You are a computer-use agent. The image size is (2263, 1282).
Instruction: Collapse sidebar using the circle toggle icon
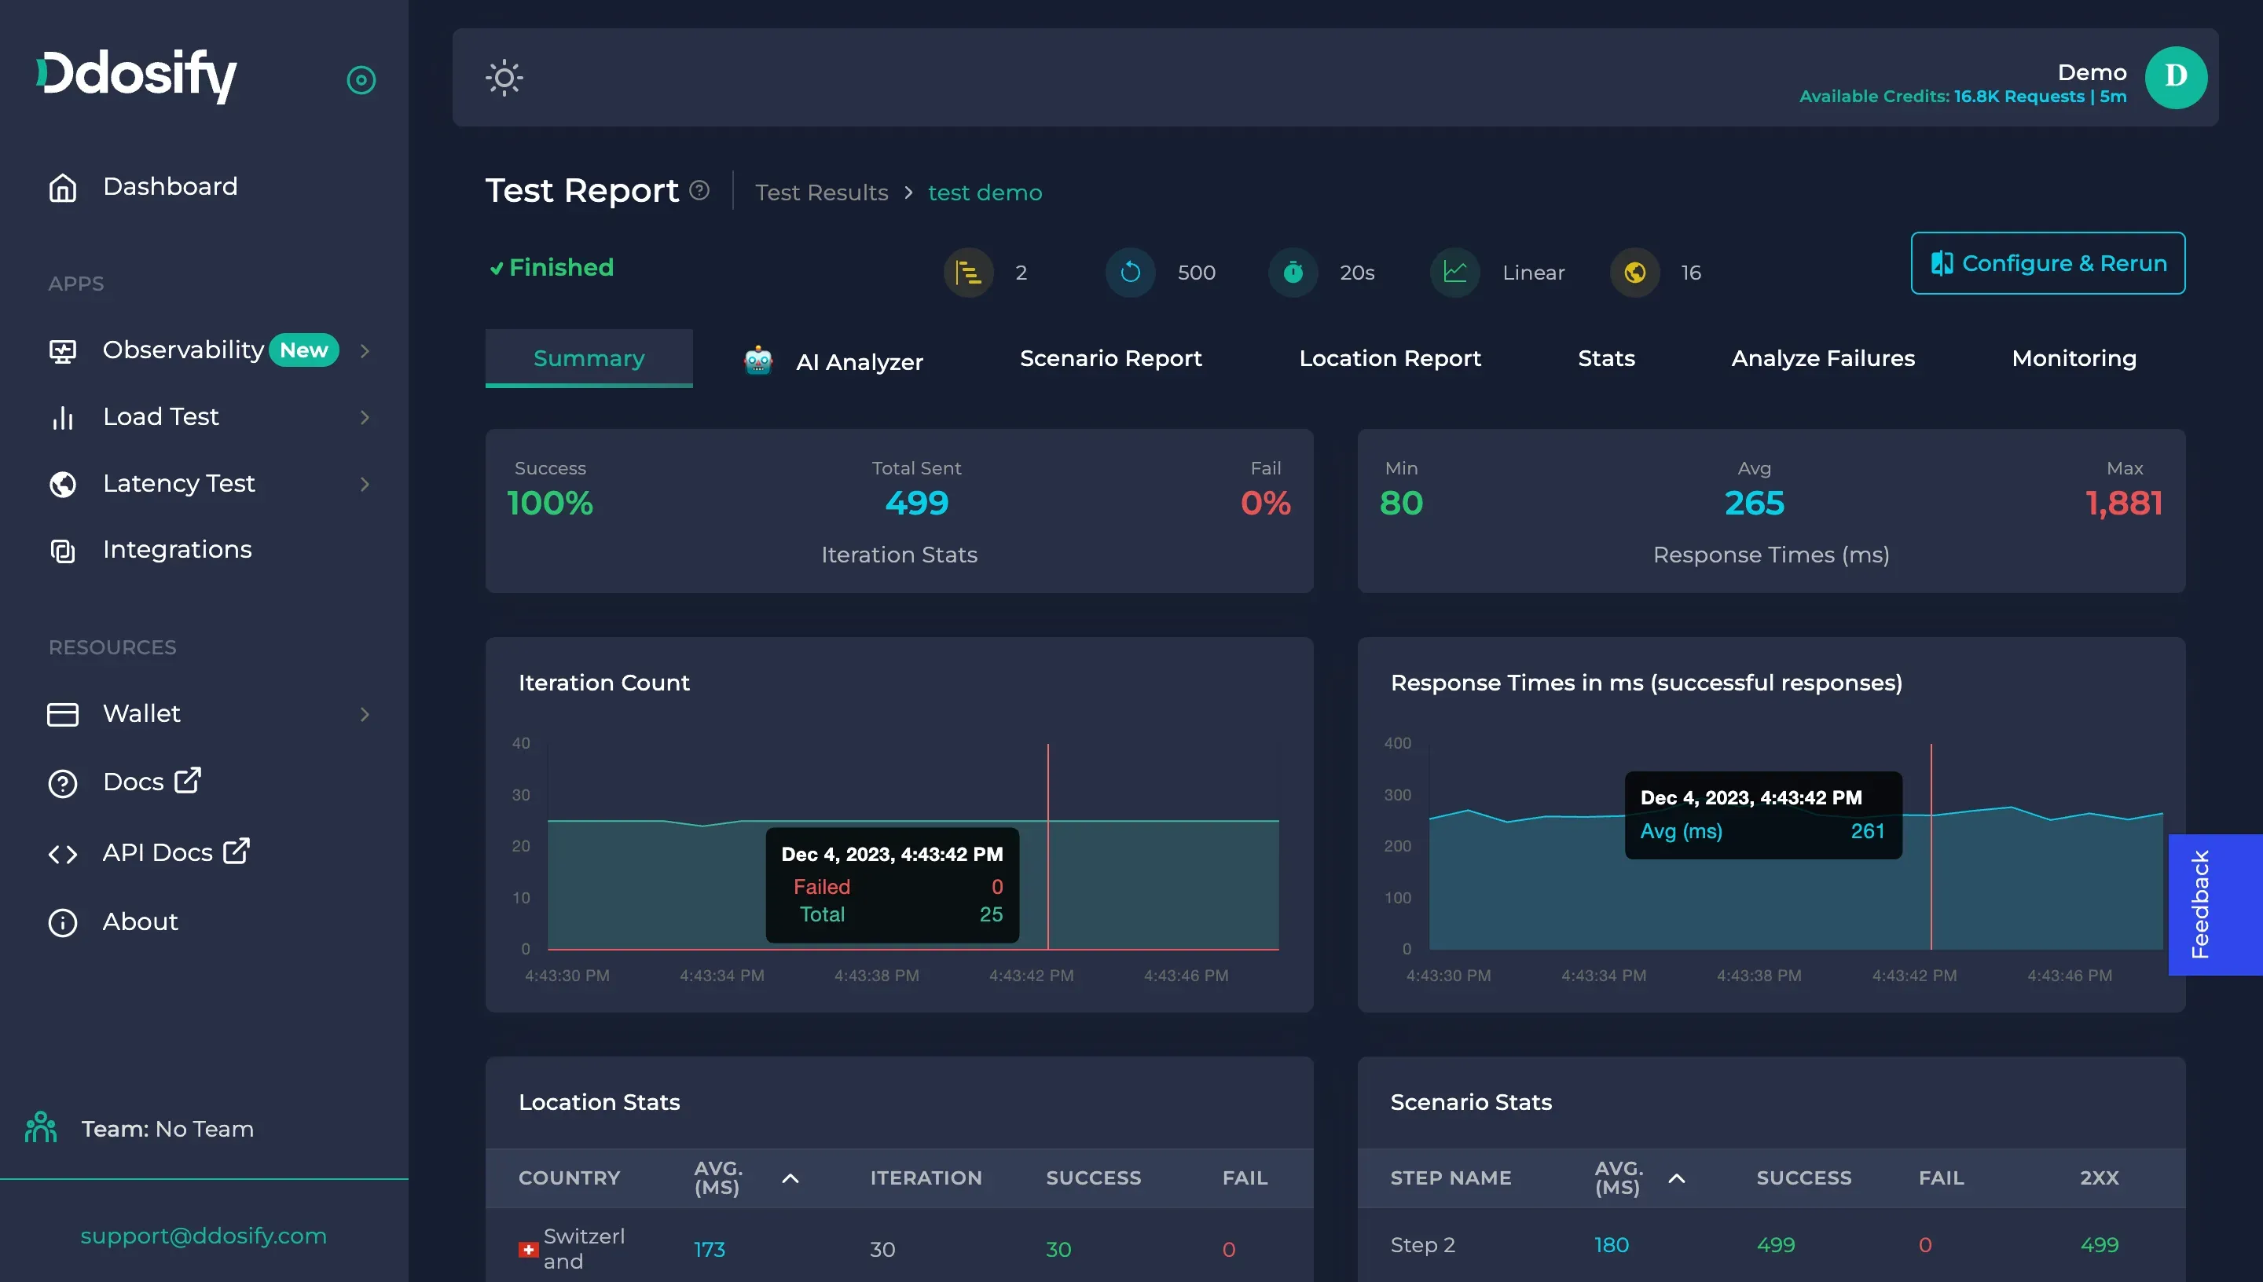click(361, 80)
